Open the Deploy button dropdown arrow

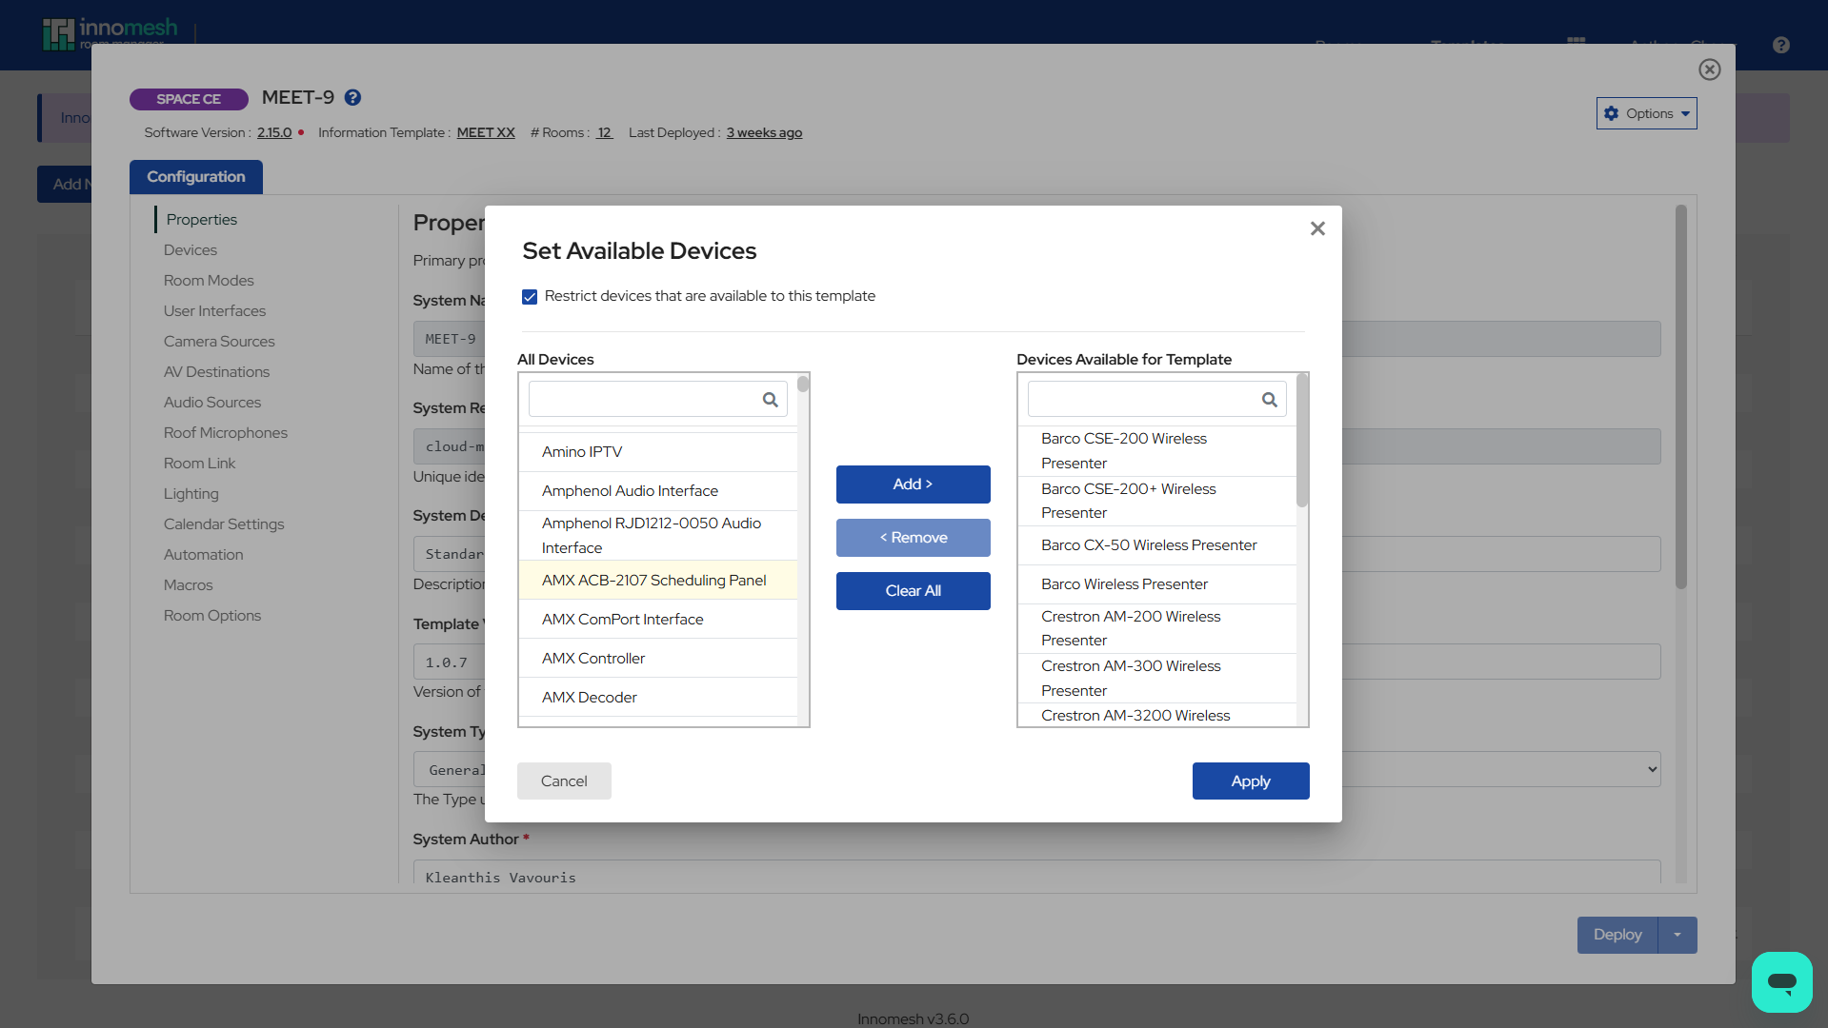coord(1677,935)
